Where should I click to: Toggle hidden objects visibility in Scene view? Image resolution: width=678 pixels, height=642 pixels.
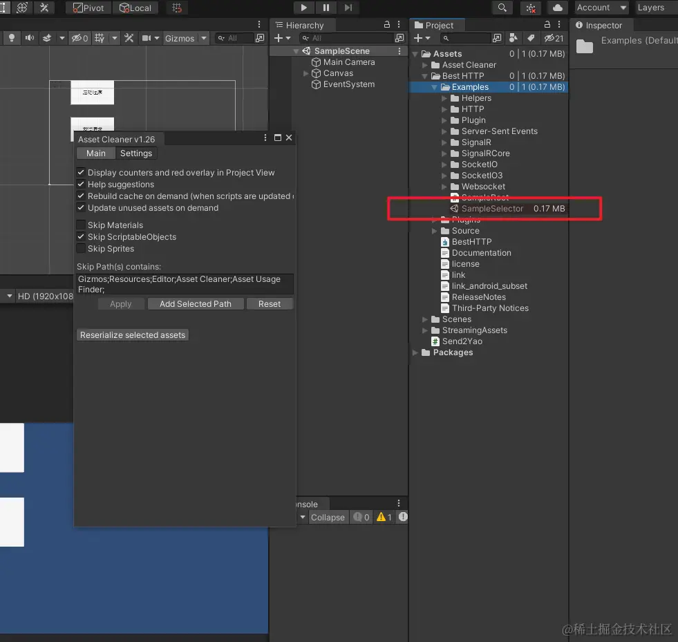coord(79,38)
